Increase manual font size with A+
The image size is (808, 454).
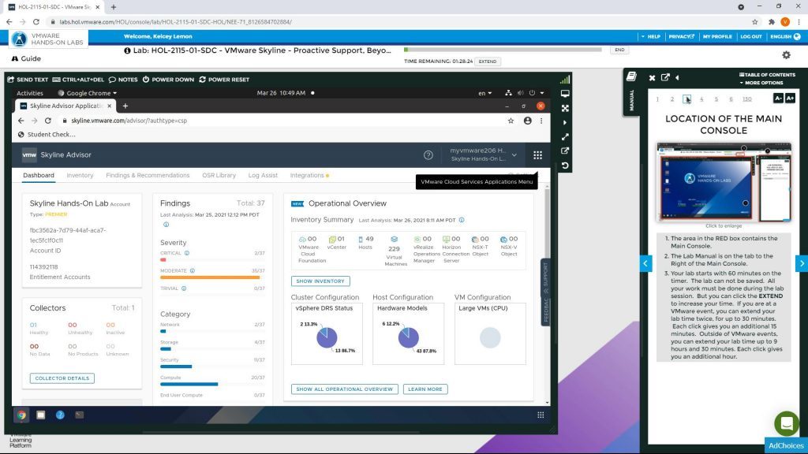[790, 98]
